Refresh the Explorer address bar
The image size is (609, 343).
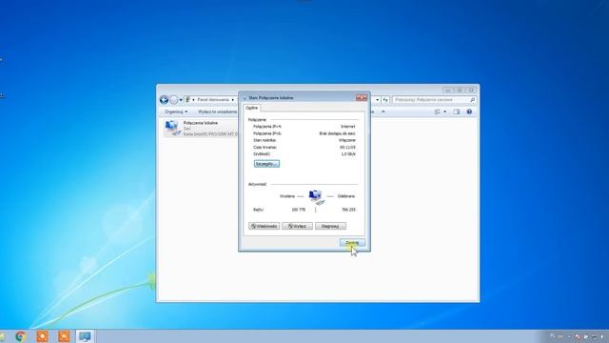pyautogui.click(x=385, y=100)
